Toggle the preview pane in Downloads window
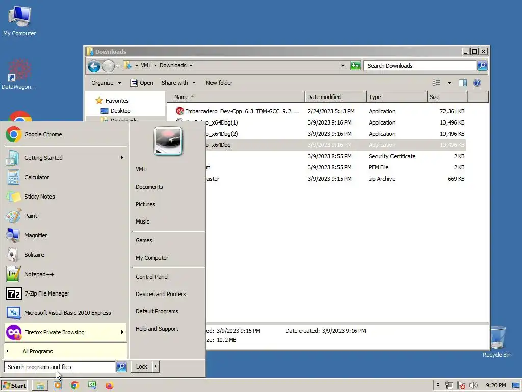522x392 pixels. pyautogui.click(x=463, y=83)
